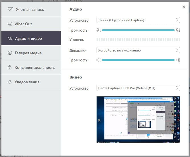
Task: Open the Уведомления settings section
Action: pyautogui.click(x=31, y=82)
